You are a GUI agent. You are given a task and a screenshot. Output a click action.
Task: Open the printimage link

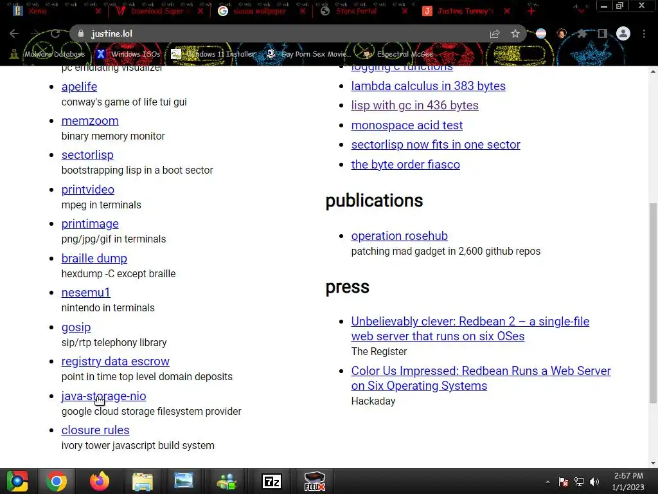tap(90, 223)
